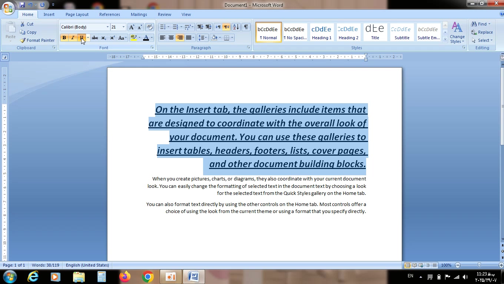
Task: Expand the Select dropdown in Editing
Action: click(482, 40)
